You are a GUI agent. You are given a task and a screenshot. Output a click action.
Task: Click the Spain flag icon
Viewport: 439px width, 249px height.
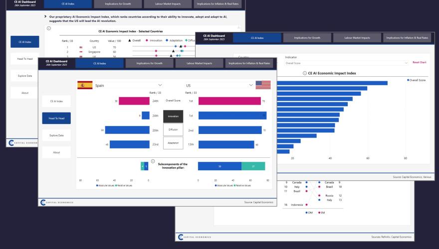pos(85,85)
